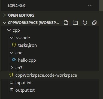Open hello.cpp file

(27, 60)
